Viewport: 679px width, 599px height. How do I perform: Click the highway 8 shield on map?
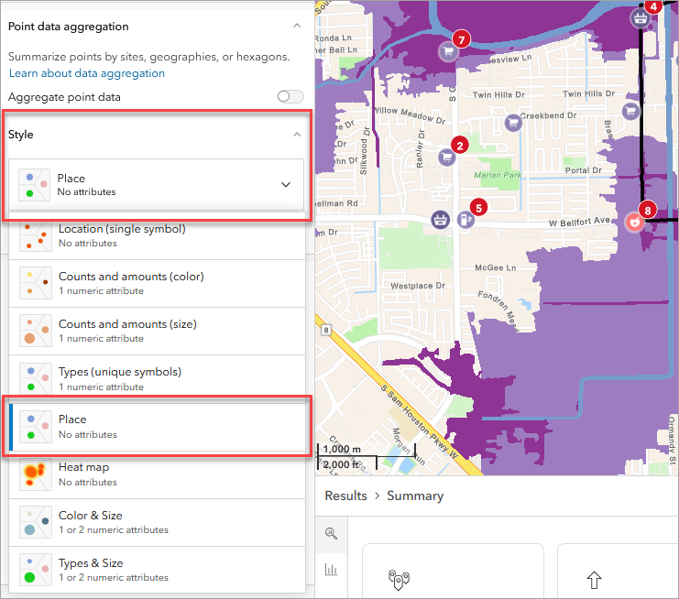point(326,331)
